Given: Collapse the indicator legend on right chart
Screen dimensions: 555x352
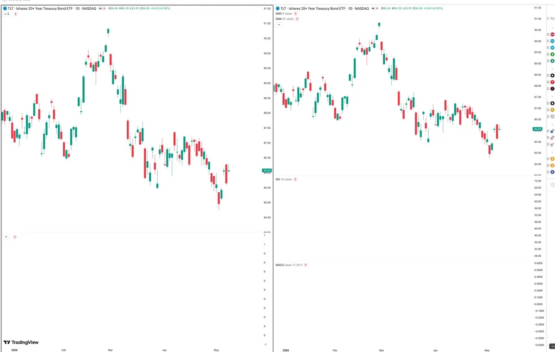Looking at the screenshot, I should click(x=279, y=25).
